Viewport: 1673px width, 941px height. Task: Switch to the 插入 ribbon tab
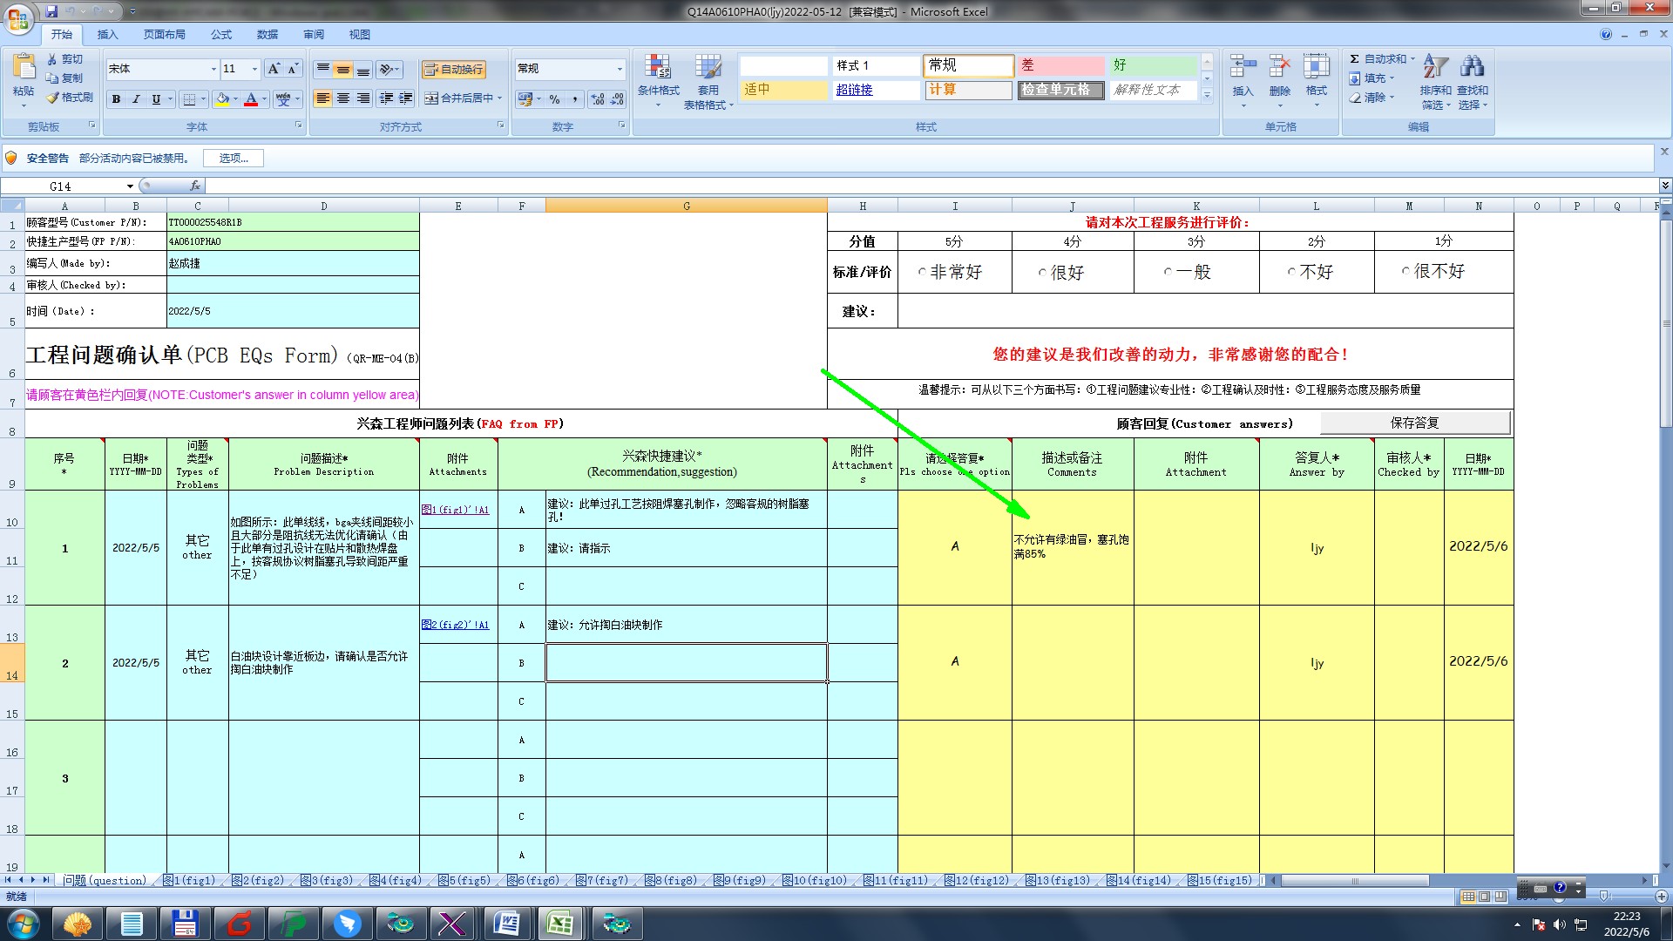click(107, 35)
